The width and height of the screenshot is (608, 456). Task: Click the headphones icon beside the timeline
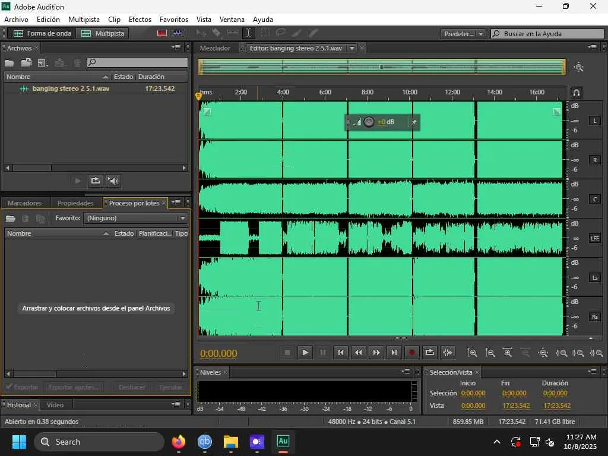click(576, 93)
